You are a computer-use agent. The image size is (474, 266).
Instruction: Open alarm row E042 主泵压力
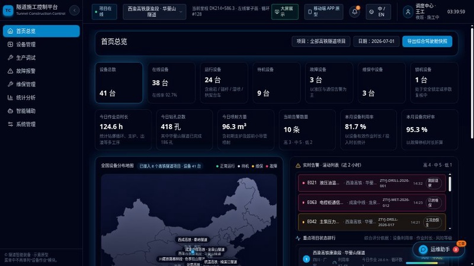click(x=372, y=222)
